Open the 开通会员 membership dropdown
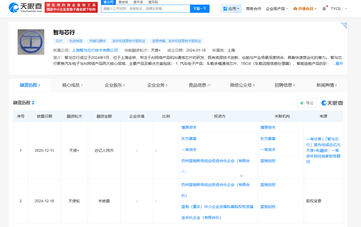 (x=305, y=9)
